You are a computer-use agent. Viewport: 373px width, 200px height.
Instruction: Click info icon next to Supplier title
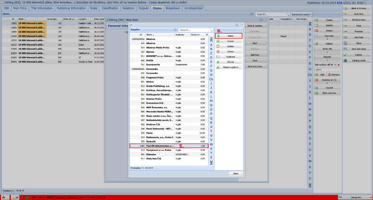[175, 30]
